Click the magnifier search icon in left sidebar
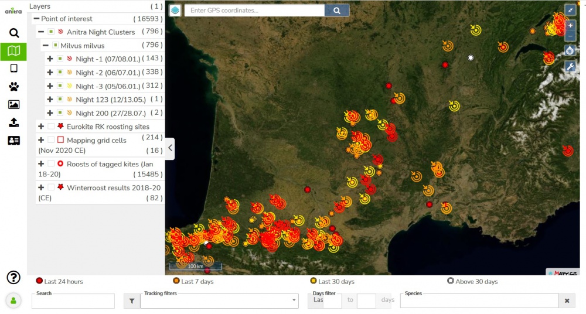This screenshot has height=314, width=586. pos(13,33)
